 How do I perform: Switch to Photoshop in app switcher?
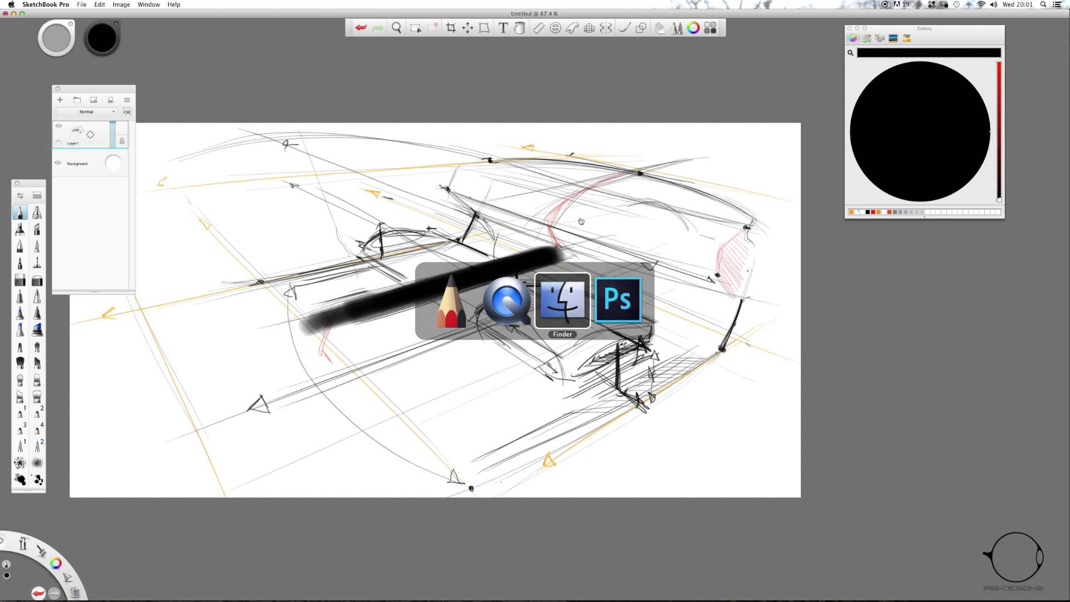point(617,300)
